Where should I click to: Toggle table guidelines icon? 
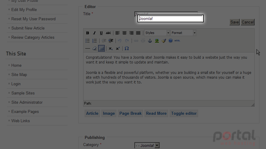[x=101, y=49]
